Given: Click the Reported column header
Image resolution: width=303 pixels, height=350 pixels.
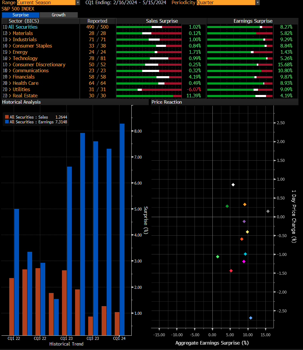Looking at the screenshot, I should pos(97,21).
